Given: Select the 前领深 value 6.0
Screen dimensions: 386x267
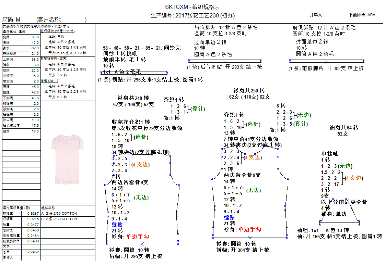Looking at the screenshot, I should (x=36, y=76).
